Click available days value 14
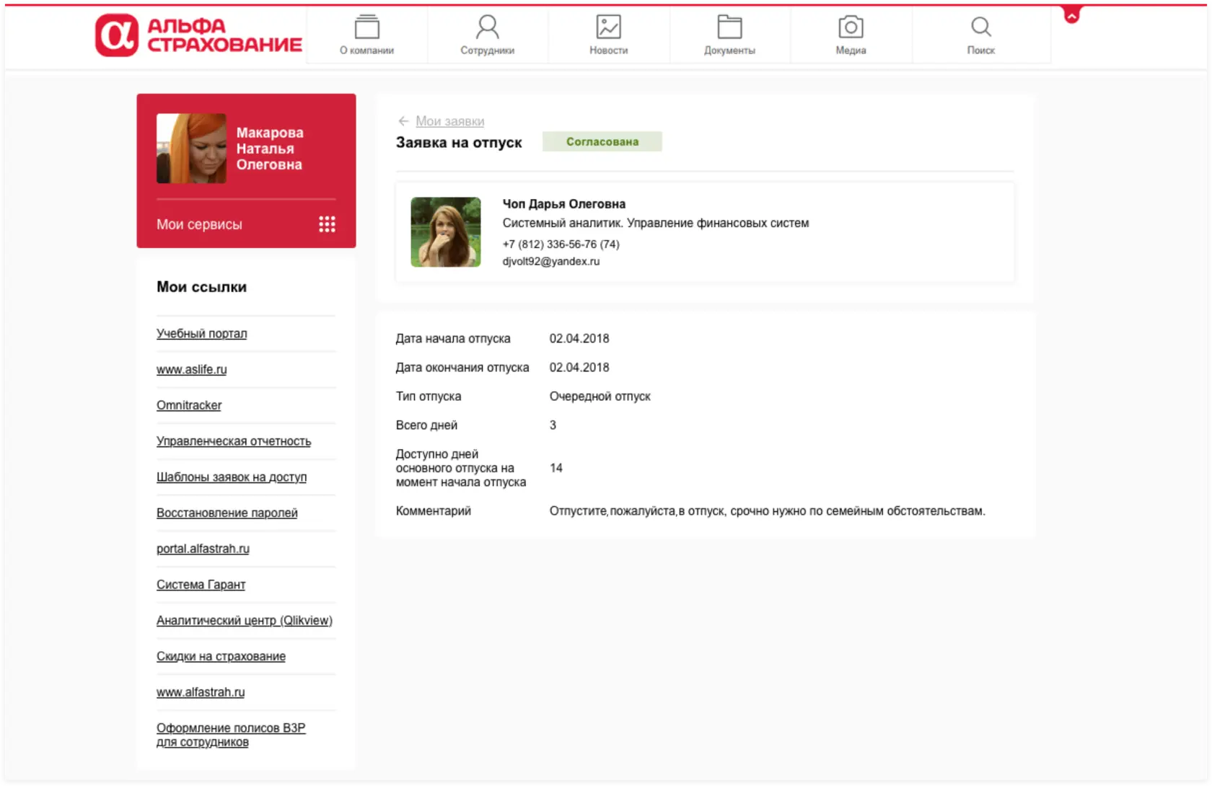The height and width of the screenshot is (786, 1212). click(556, 468)
